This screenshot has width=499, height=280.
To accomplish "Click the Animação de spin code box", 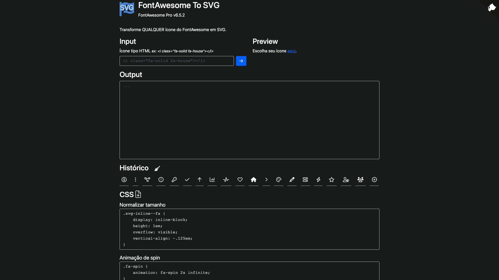I will [x=249, y=271].
